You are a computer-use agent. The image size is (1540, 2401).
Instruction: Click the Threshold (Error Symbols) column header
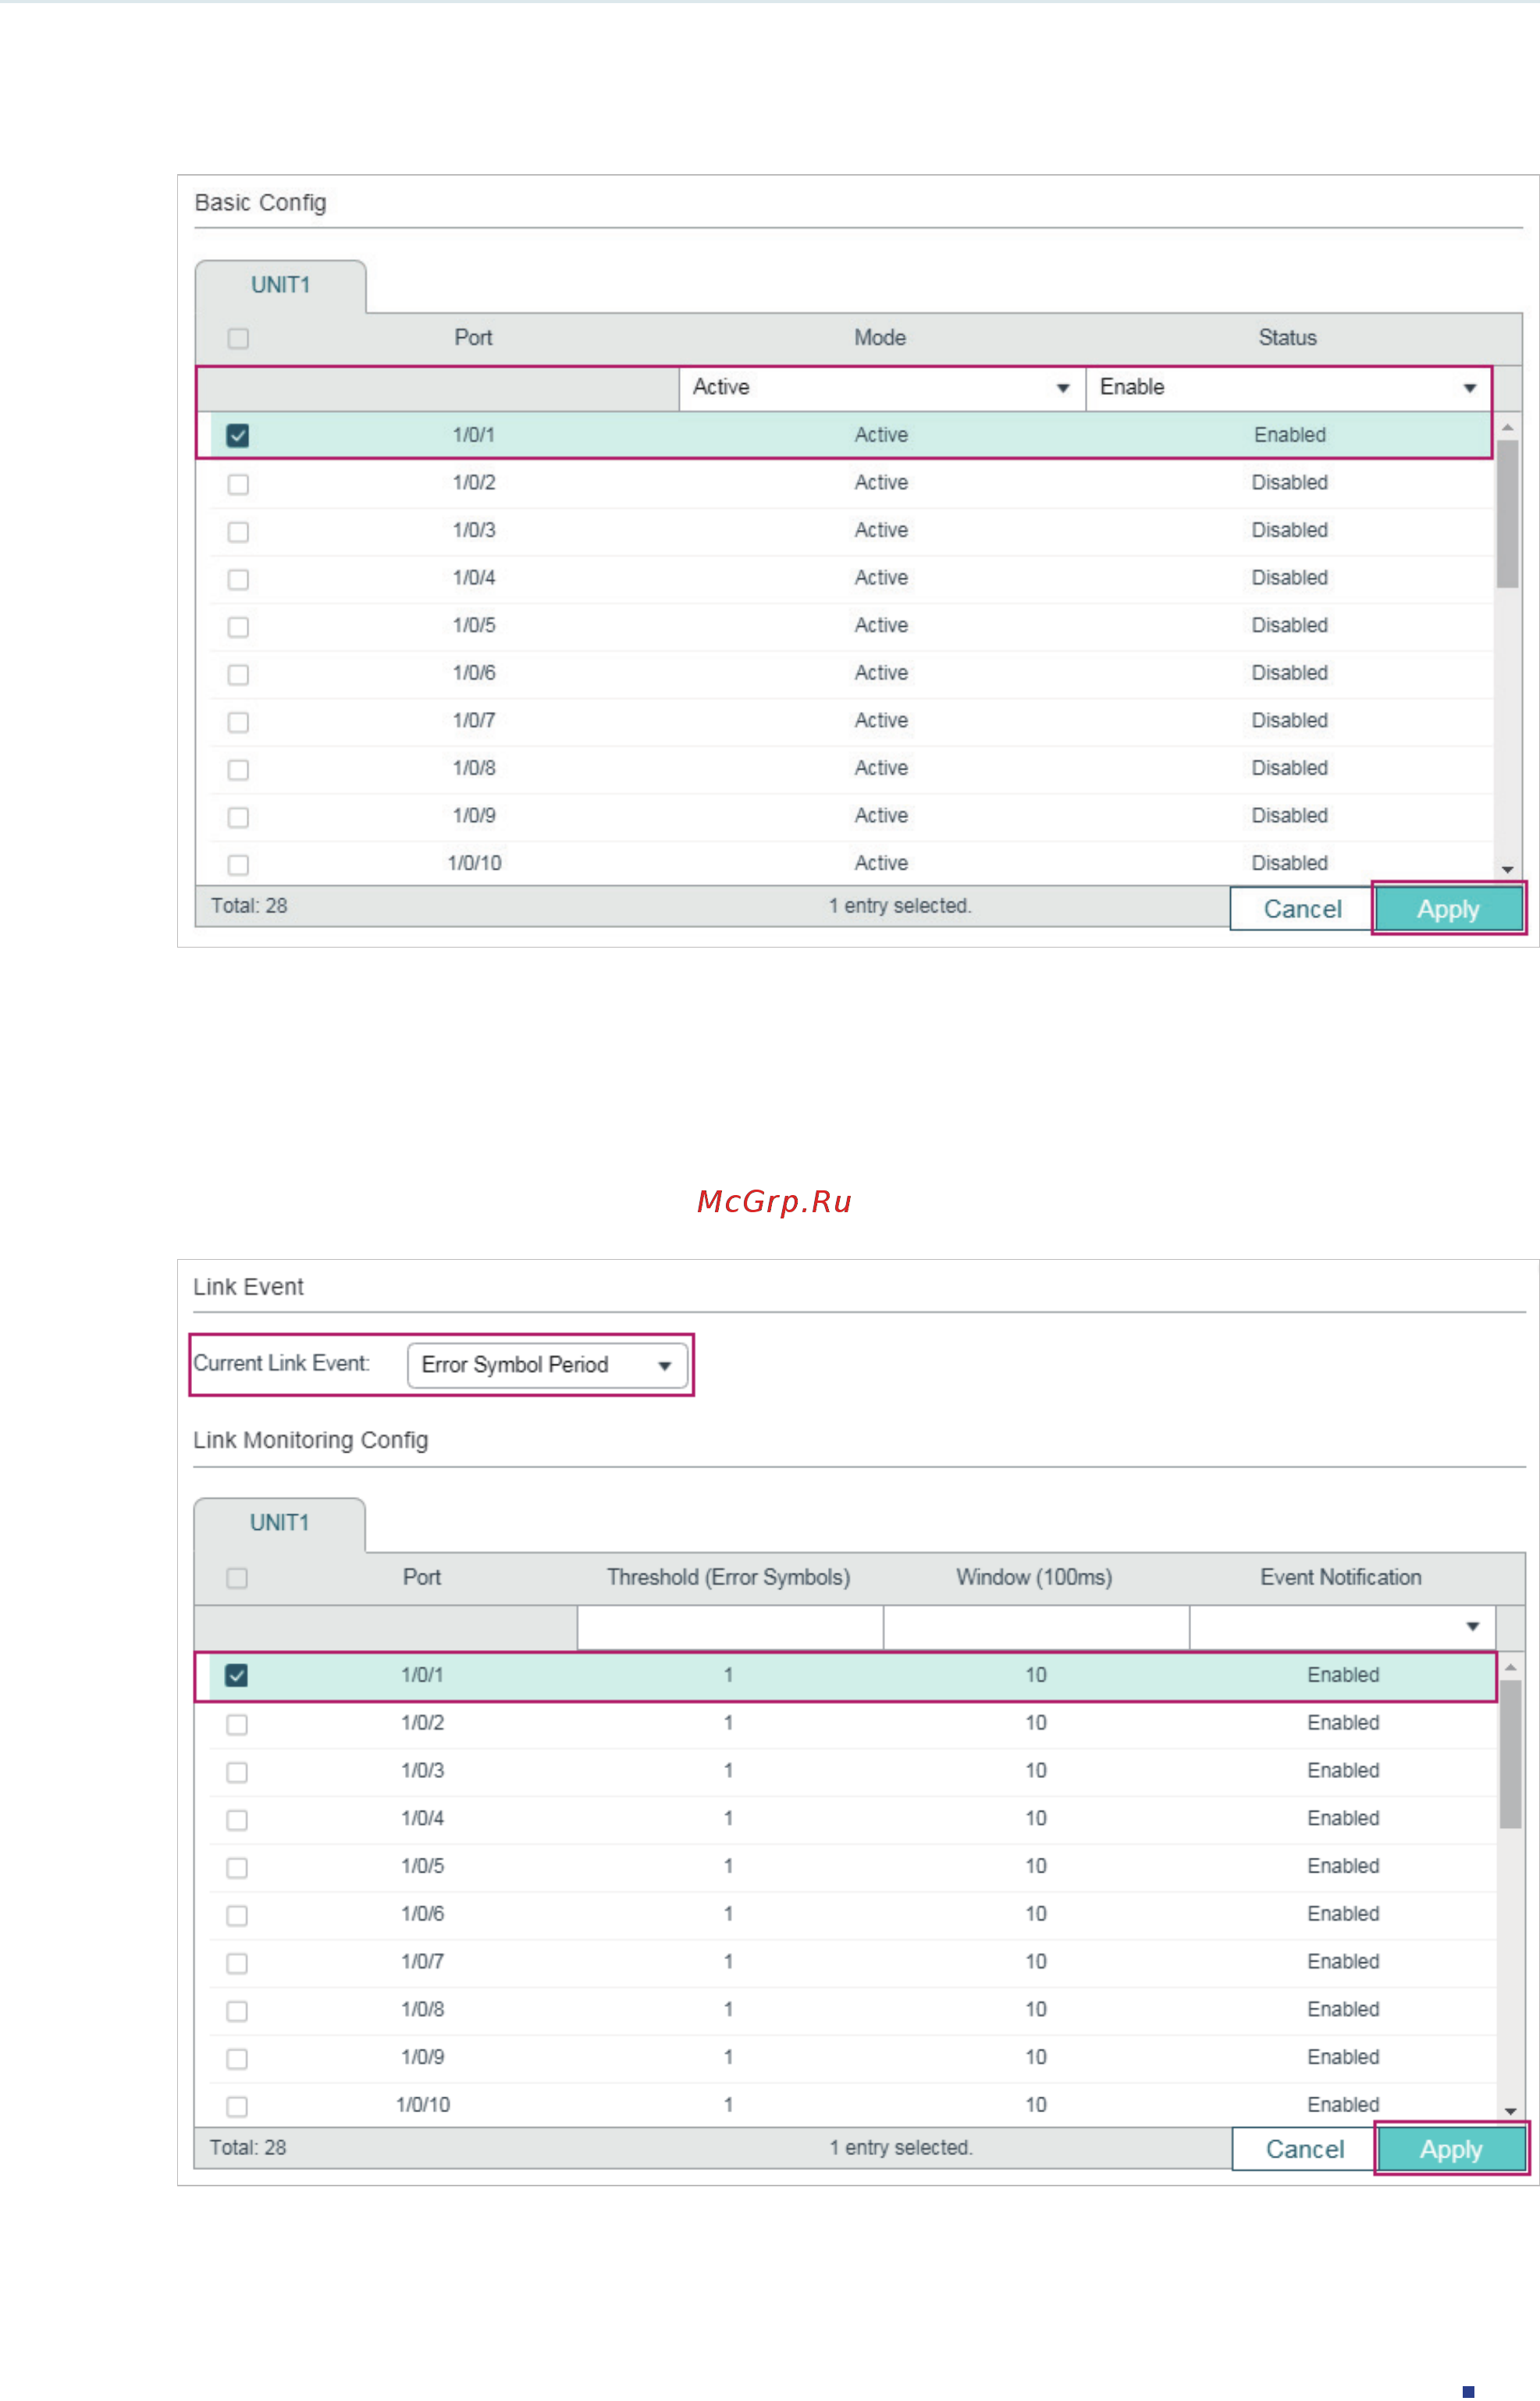[728, 1577]
